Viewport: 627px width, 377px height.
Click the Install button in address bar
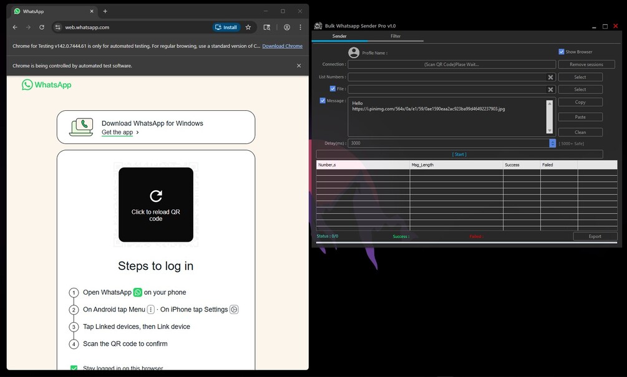(226, 27)
